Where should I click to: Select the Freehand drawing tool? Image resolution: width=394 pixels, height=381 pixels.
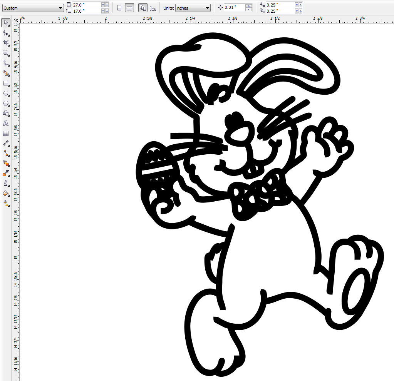6,63
